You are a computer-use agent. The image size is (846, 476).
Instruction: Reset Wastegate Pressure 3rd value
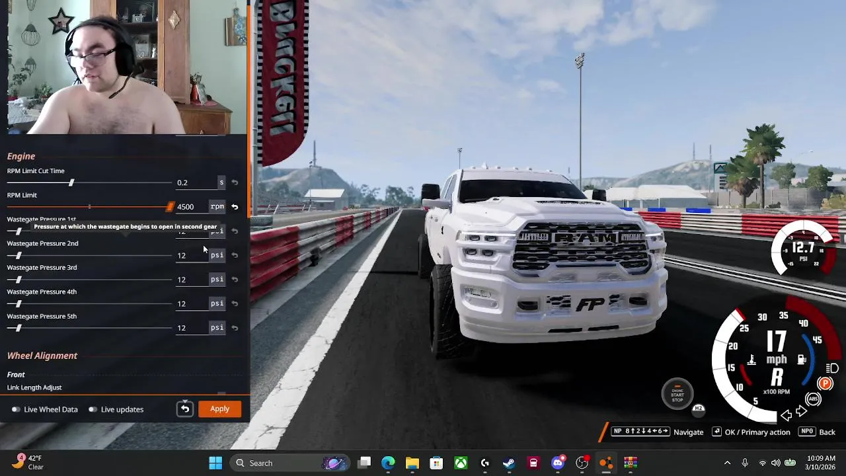point(235,280)
